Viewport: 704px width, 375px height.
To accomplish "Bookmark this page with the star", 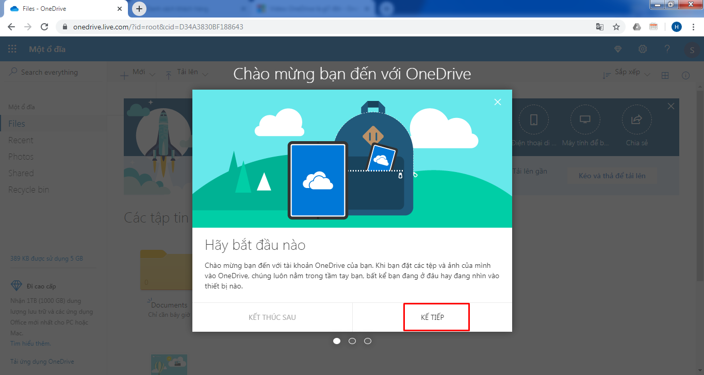I will [616, 27].
